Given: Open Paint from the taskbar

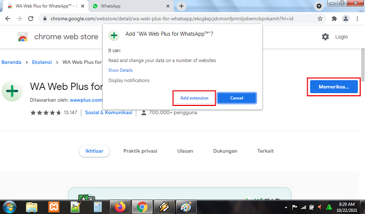Looking at the screenshot, I should point(186,207).
